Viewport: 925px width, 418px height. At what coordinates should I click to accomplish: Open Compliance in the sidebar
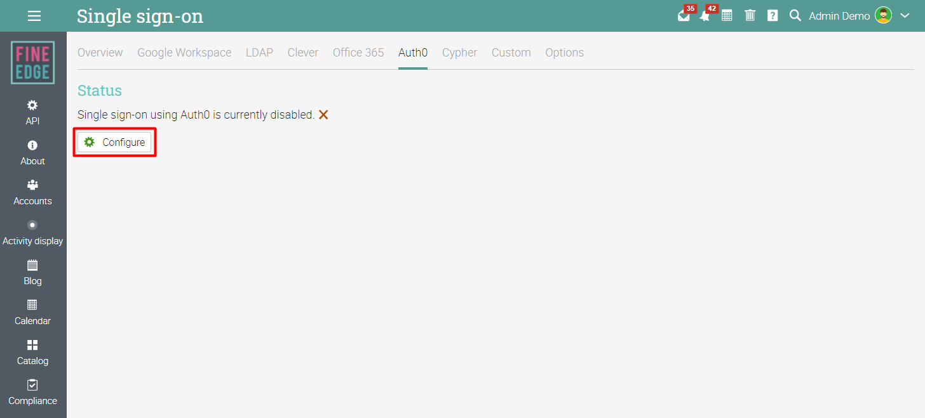(x=33, y=393)
